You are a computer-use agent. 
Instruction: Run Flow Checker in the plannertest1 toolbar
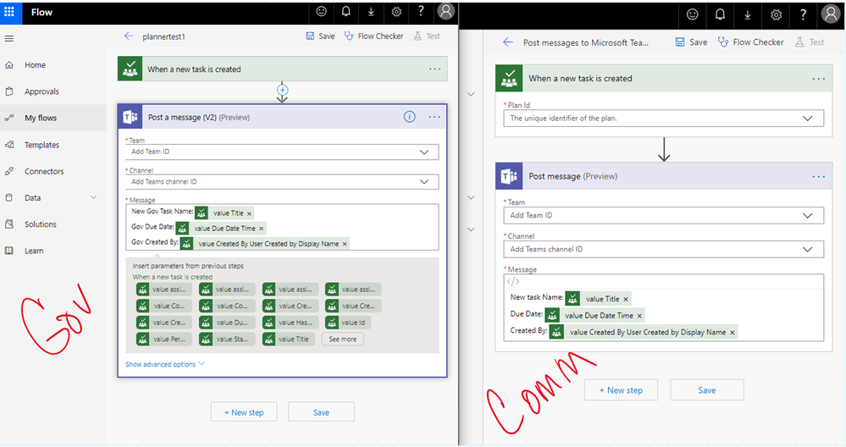tap(374, 36)
